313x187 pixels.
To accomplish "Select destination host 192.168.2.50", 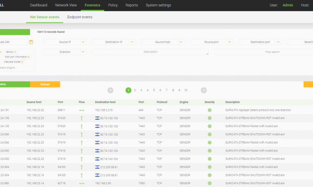I will (103, 183).
